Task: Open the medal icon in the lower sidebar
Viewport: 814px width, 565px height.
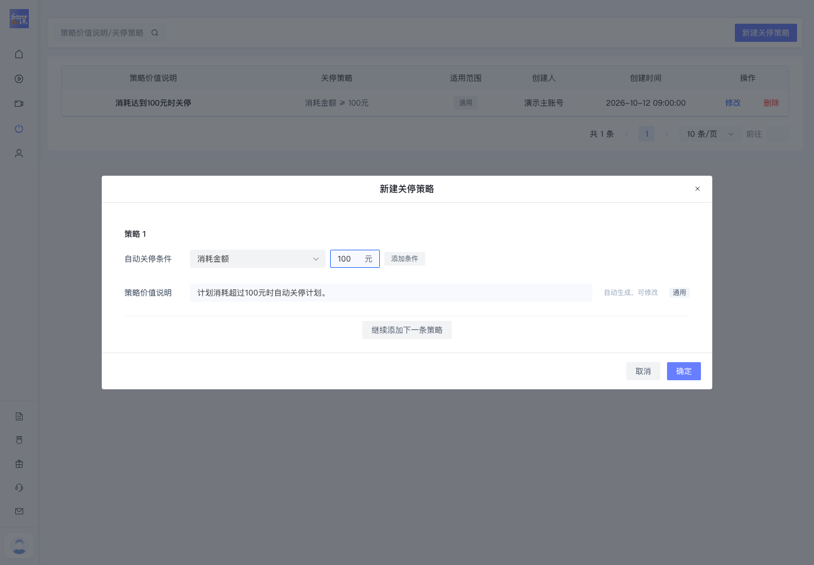Action: pyautogui.click(x=19, y=440)
